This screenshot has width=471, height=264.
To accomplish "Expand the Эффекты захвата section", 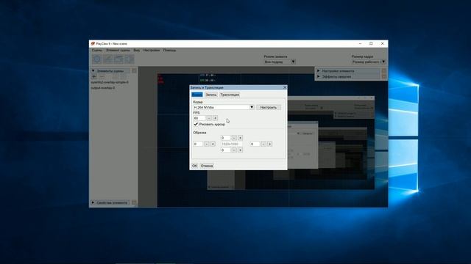I will point(319,76).
